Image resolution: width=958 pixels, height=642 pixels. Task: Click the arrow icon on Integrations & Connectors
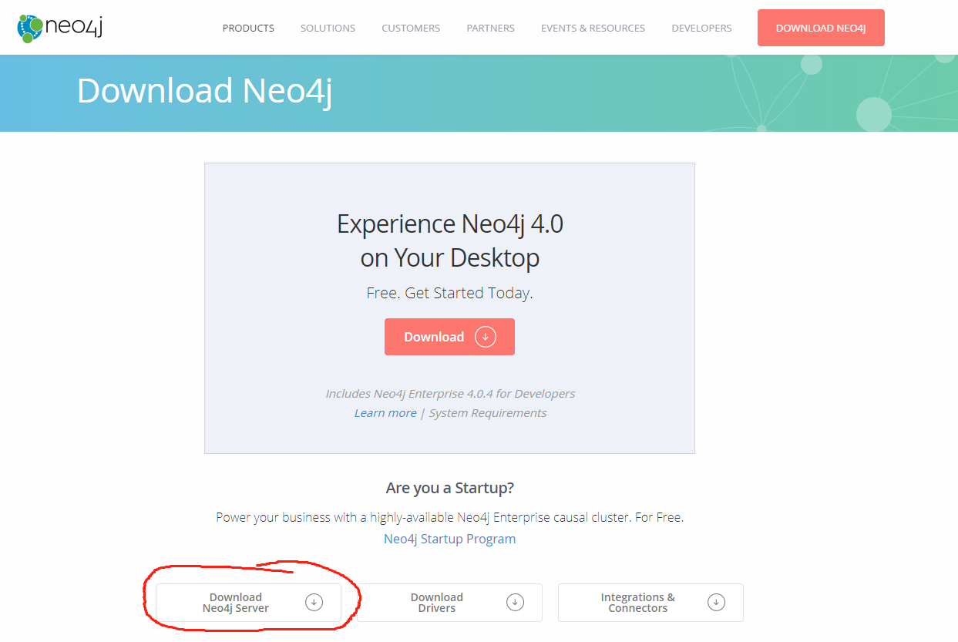pos(716,602)
